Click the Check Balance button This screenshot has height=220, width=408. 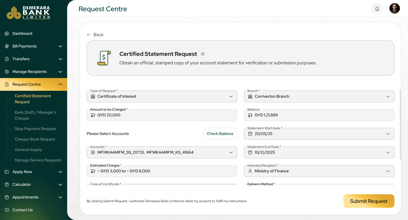(x=220, y=134)
